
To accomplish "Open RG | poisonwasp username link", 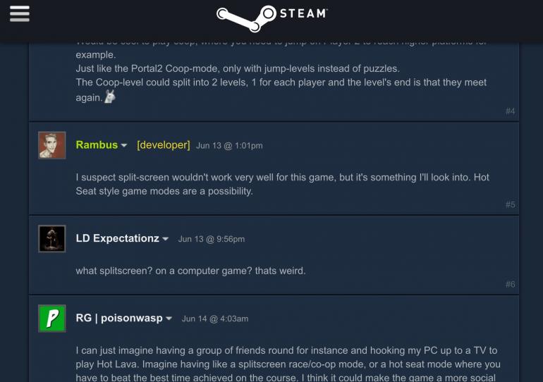I will 119,318.
